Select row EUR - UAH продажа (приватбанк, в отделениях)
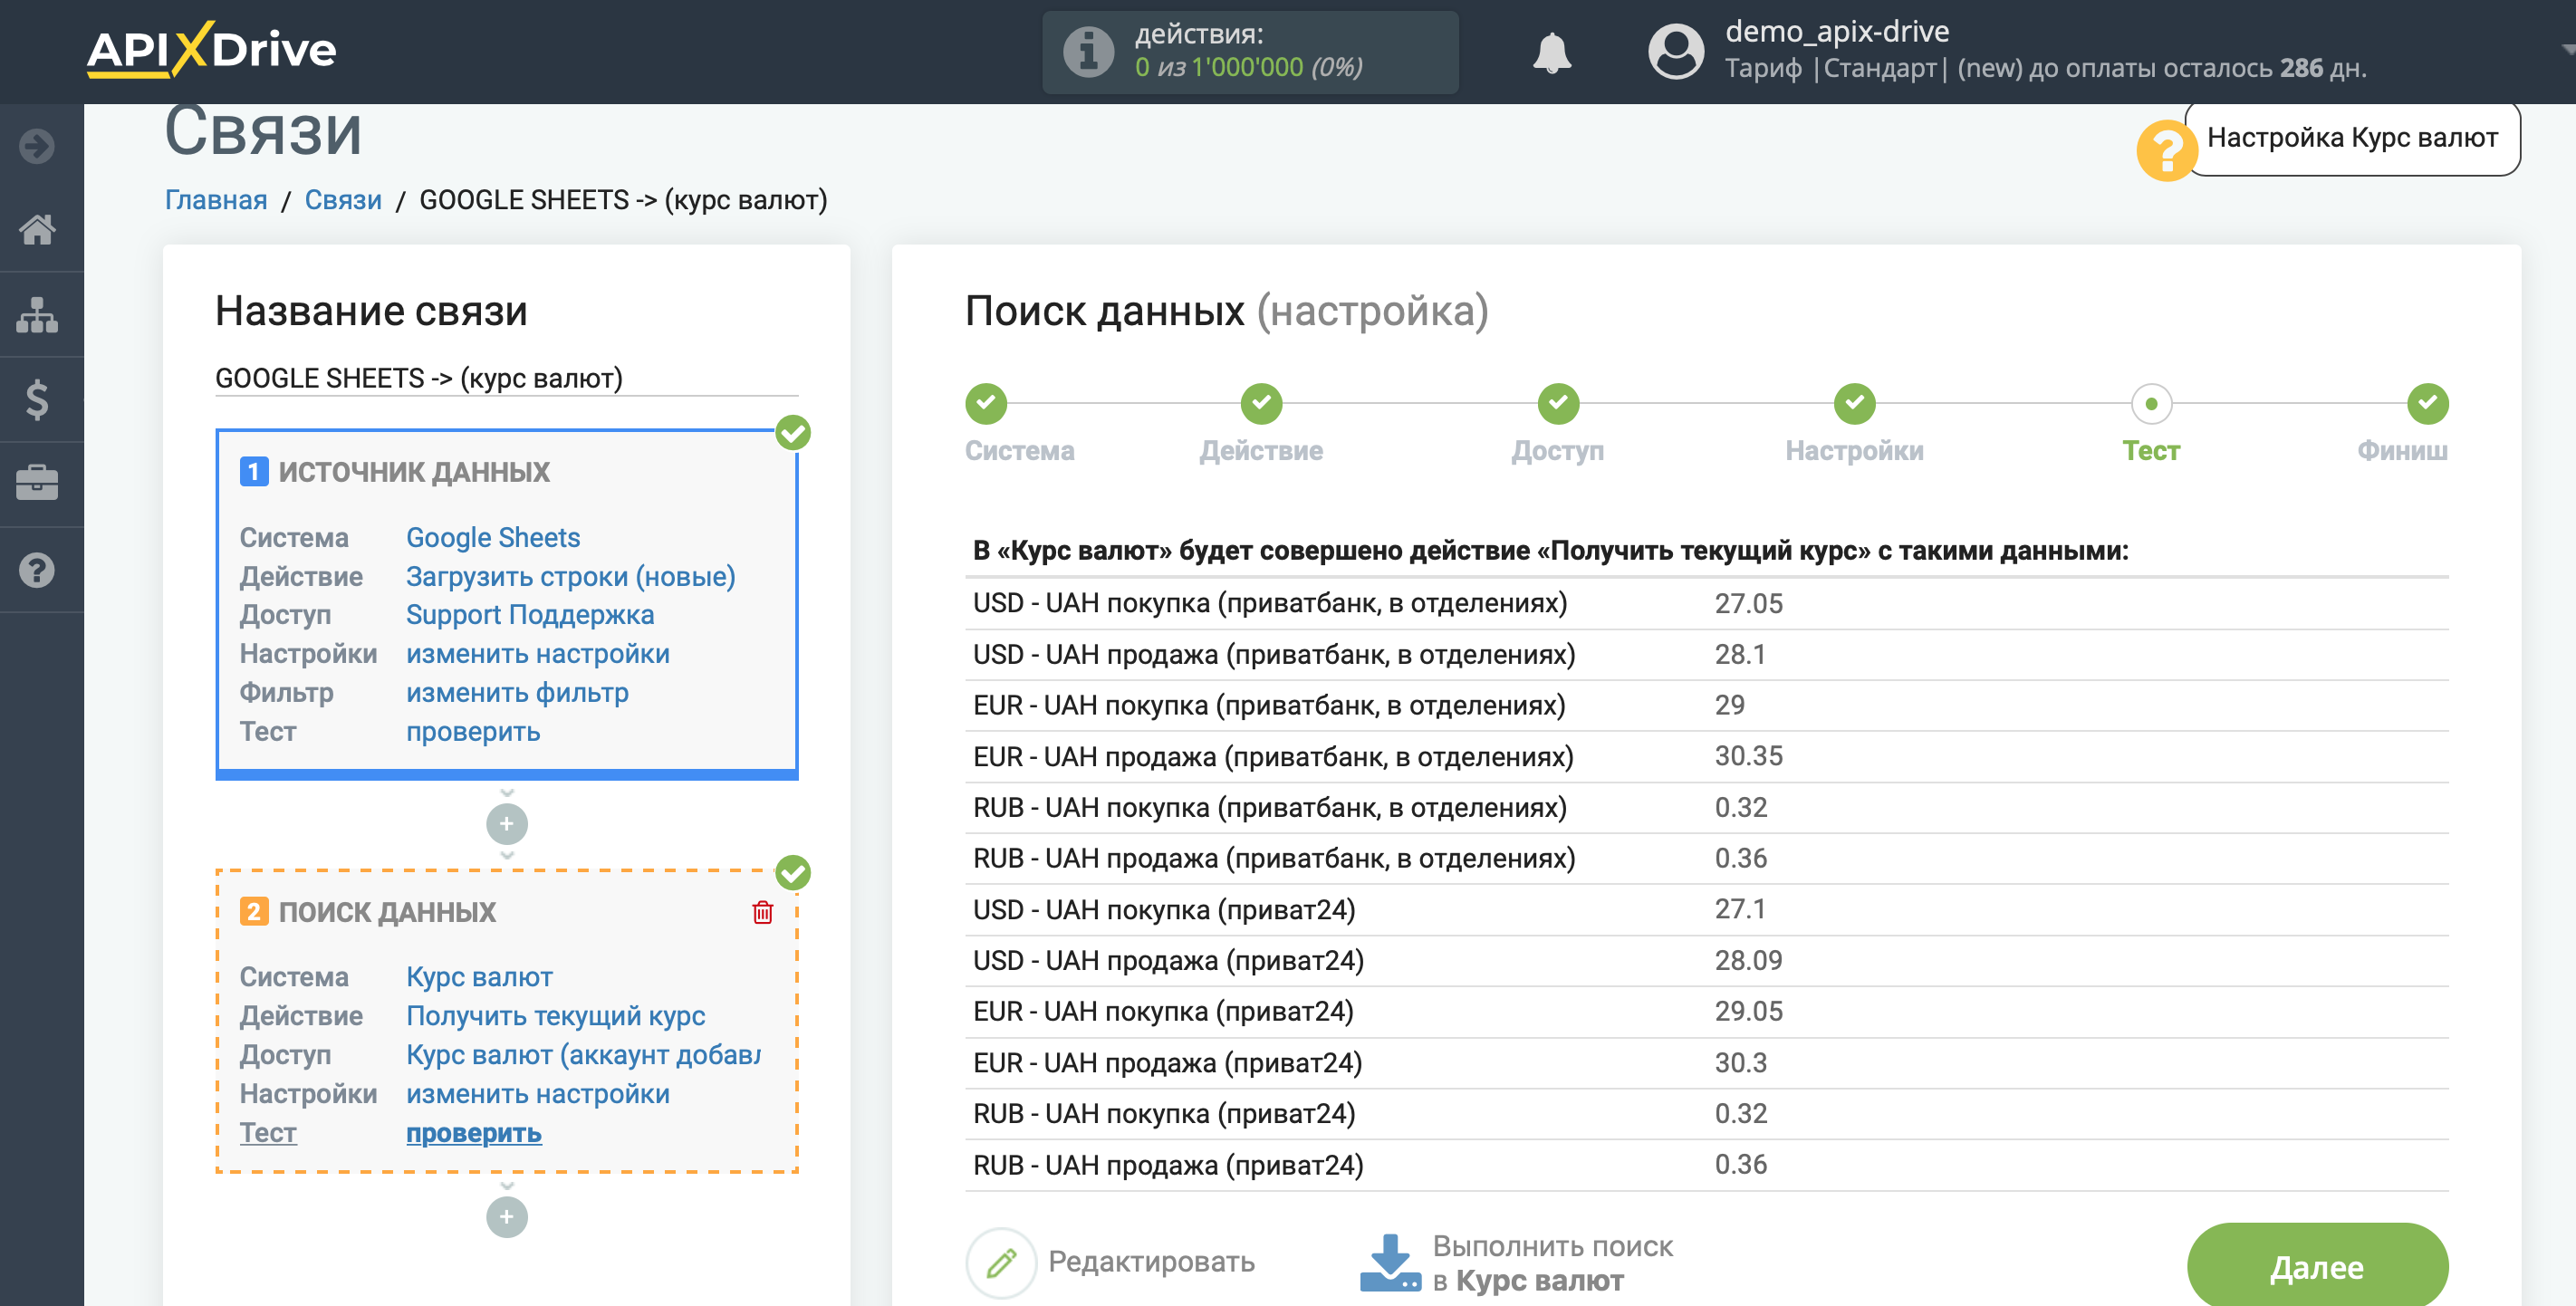Image resolution: width=2576 pixels, height=1306 pixels. click(x=1706, y=756)
